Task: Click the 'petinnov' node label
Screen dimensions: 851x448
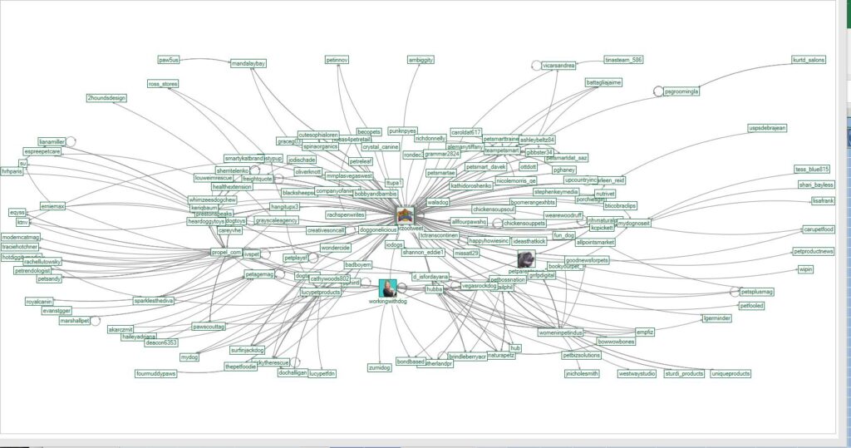Action: [337, 60]
